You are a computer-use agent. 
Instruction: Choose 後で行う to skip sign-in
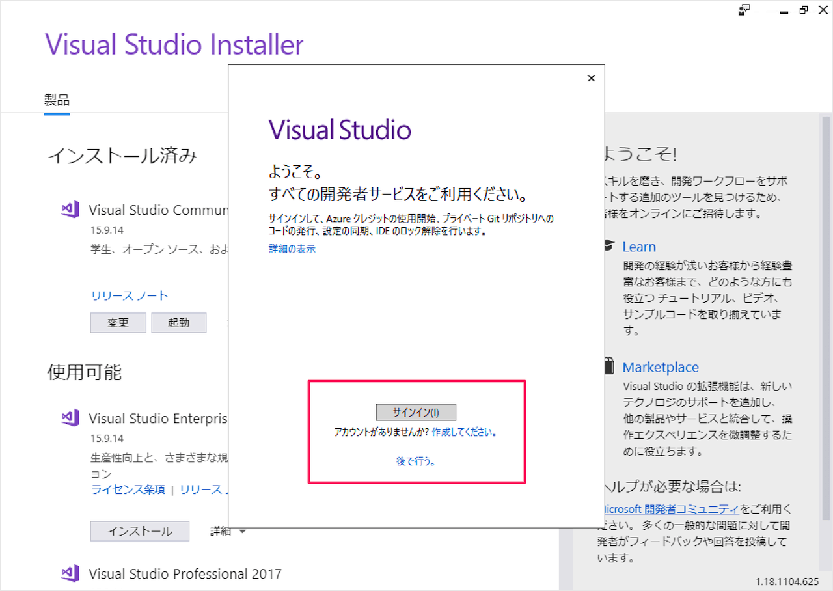click(x=416, y=461)
